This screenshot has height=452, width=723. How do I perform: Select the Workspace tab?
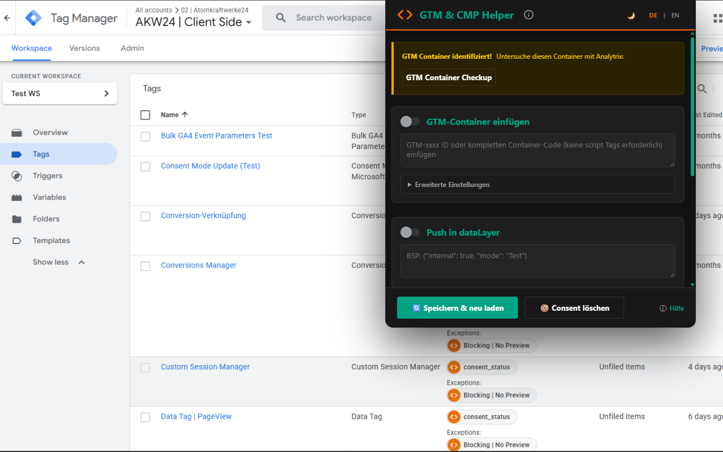32,49
